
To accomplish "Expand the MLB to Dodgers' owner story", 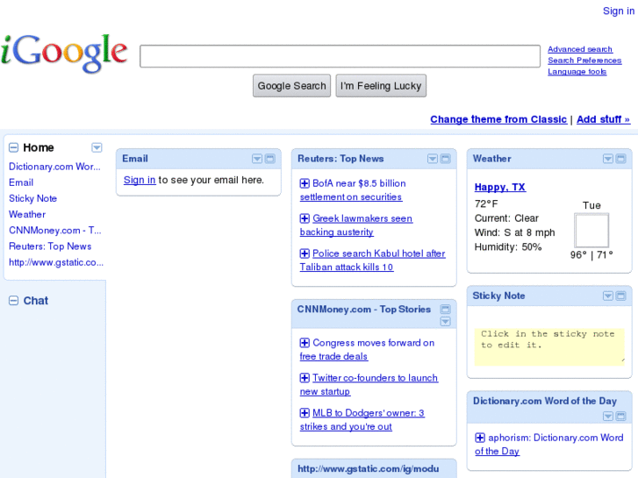I will point(305,413).
